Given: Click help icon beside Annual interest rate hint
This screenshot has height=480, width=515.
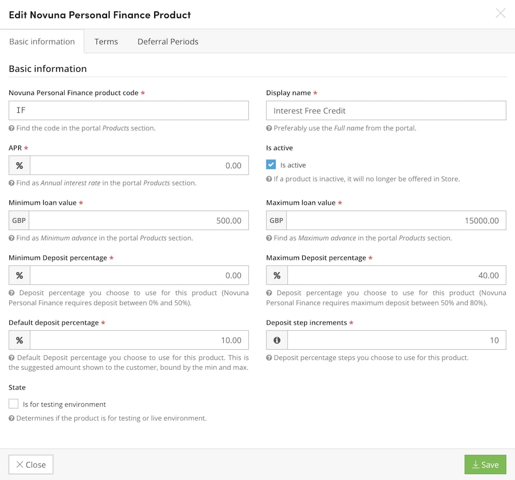Looking at the screenshot, I should point(11,183).
